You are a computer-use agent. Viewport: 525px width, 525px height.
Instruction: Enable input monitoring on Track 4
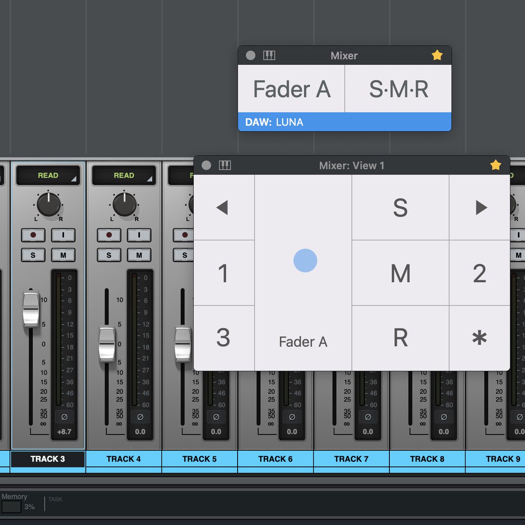point(139,235)
